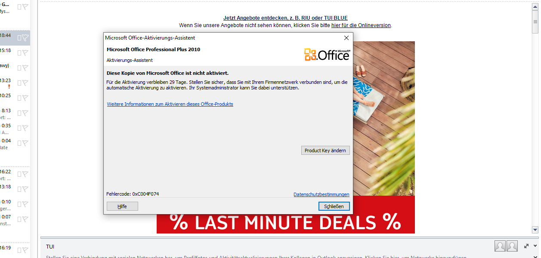Flag the 13:23 high-importance message
Screen dimensions: 541x258
pos(25,83)
